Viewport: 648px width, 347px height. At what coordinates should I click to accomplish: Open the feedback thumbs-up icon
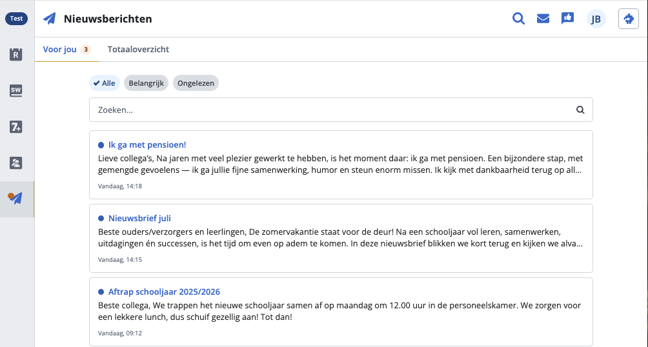(567, 18)
